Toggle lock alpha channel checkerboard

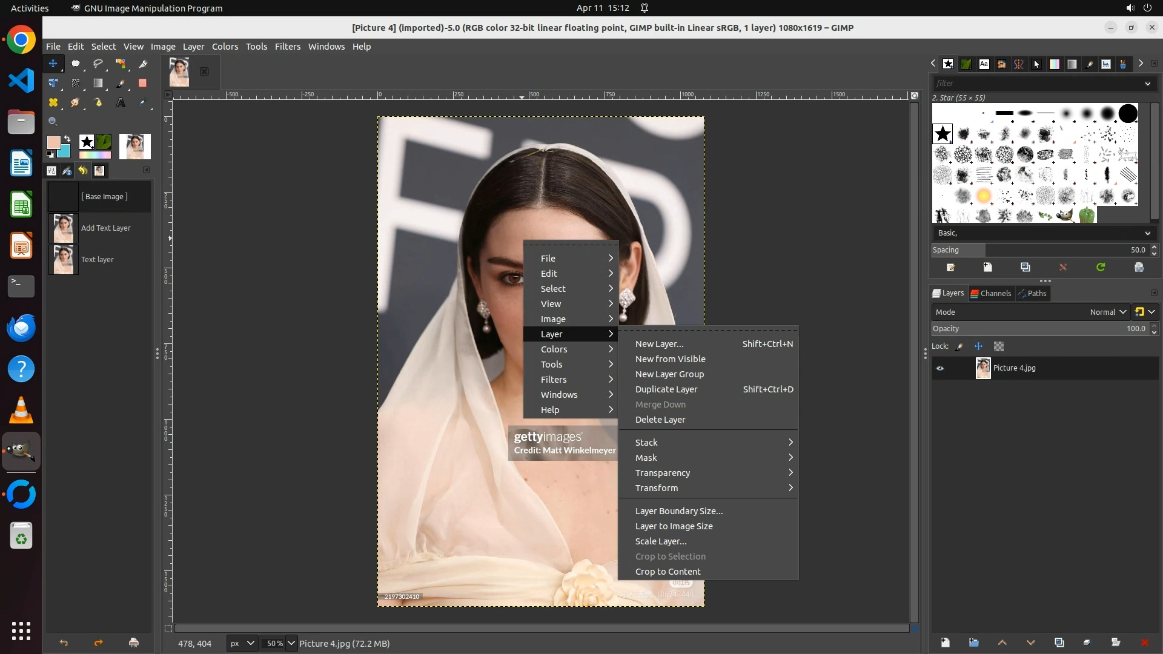tap(999, 346)
